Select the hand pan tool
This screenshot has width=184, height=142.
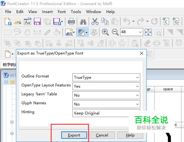point(27,32)
